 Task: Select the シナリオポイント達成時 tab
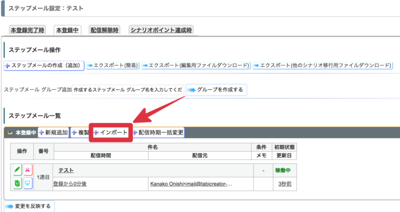161,30
